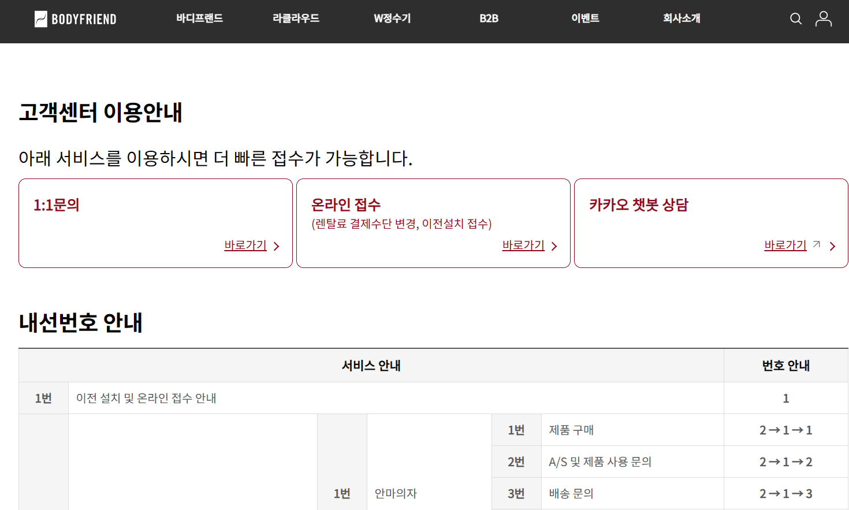Click the chevron beside 온라인 접수 바로가기
849x510 pixels.
pyautogui.click(x=554, y=246)
